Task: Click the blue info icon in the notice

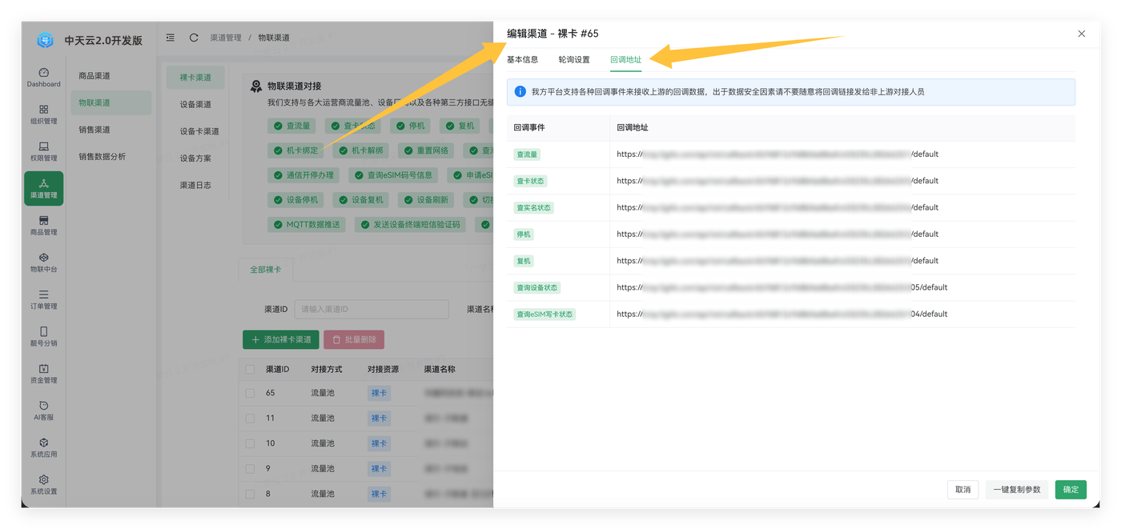Action: [x=520, y=92]
